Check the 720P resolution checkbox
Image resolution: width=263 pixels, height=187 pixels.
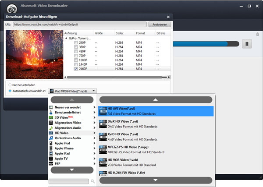[x=76, y=56]
